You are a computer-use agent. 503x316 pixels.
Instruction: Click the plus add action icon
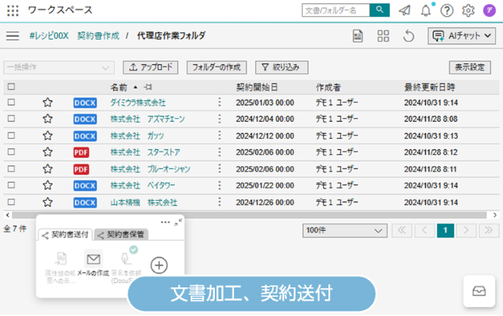tap(159, 265)
